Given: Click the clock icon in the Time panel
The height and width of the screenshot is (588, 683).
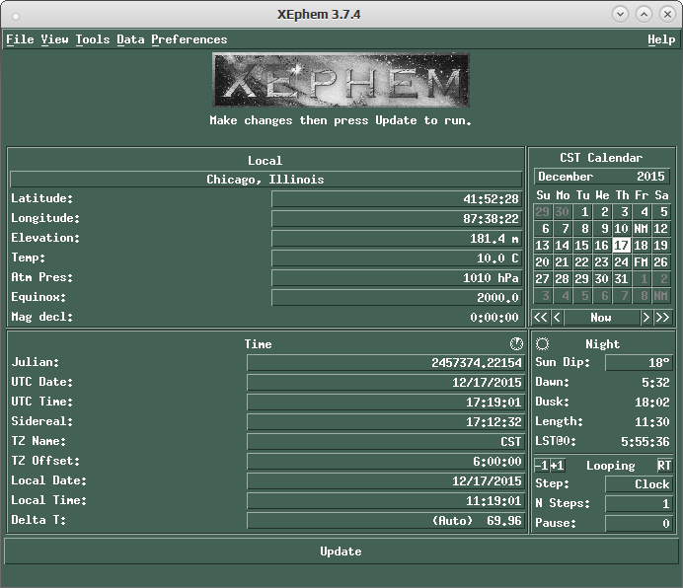Looking at the screenshot, I should (x=516, y=343).
